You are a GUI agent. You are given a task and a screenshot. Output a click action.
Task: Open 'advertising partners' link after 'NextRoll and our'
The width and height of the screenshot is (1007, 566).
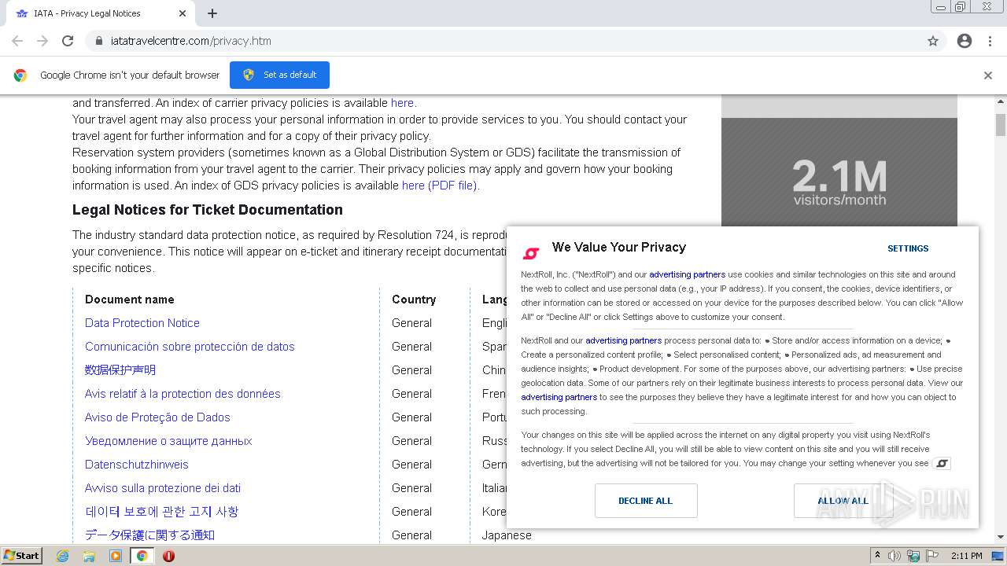pyautogui.click(x=623, y=340)
